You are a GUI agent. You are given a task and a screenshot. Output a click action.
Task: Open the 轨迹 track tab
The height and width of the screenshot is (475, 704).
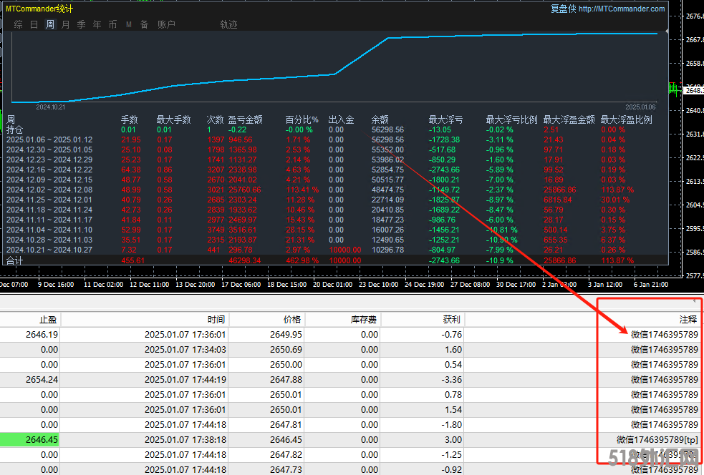(x=228, y=24)
